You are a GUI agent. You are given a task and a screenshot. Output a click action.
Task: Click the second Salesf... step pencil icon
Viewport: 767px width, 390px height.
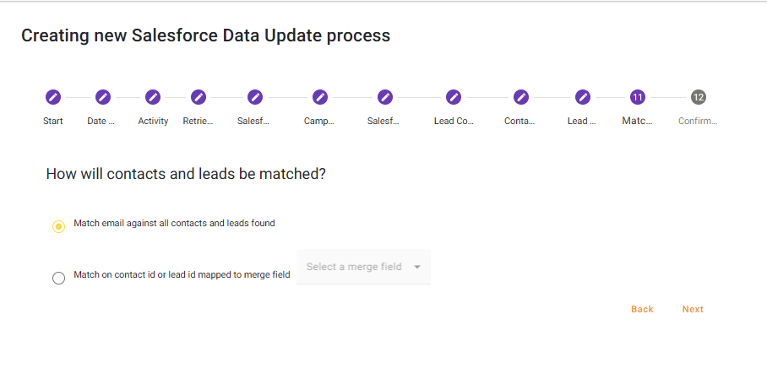click(385, 97)
